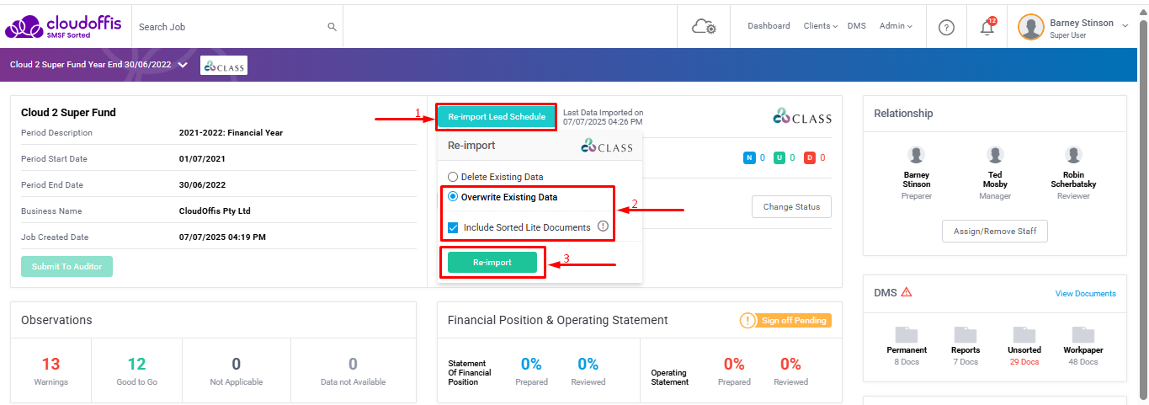
Task: Expand the Clients dropdown menu
Action: click(820, 26)
